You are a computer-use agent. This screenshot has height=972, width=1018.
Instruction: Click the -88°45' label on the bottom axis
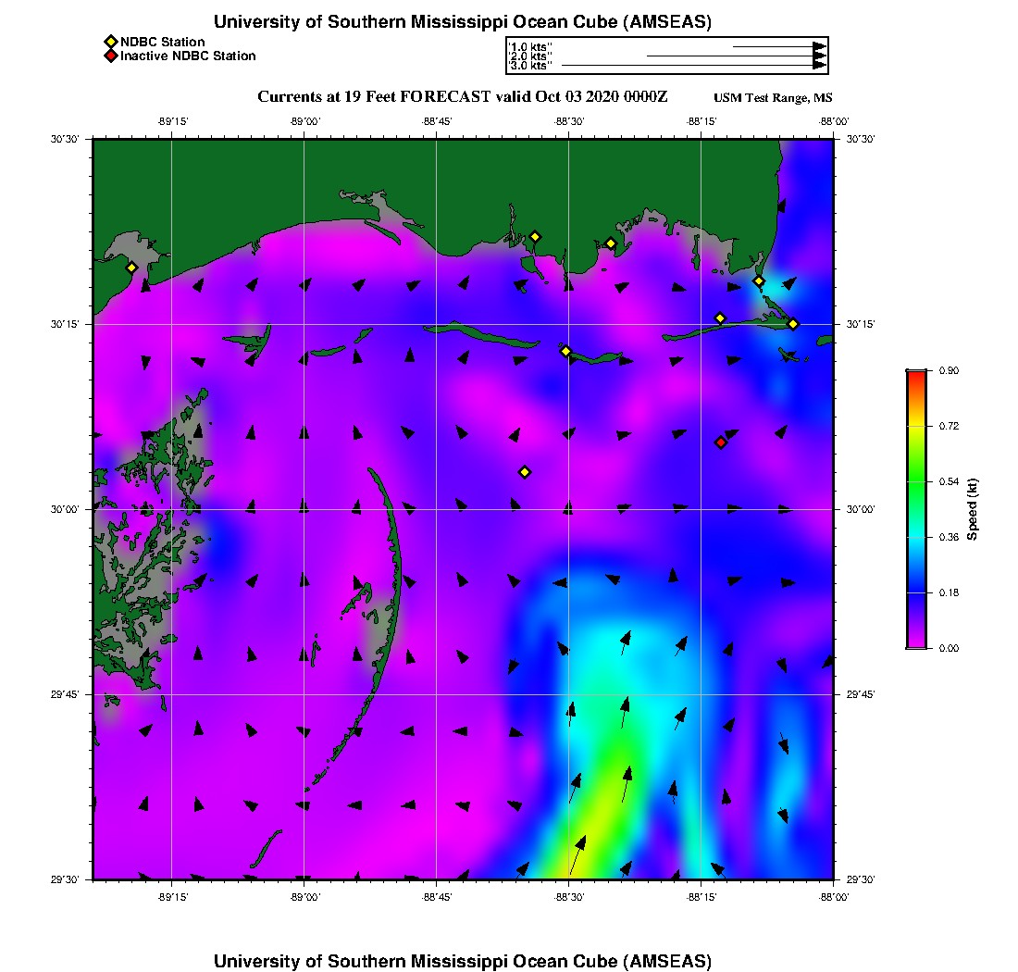click(x=436, y=897)
